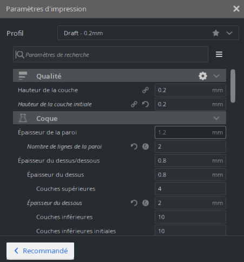Image resolution: width=244 pixels, height=262 pixels.
Task: Open the settings visibility hamburger menu
Action: [219, 54]
